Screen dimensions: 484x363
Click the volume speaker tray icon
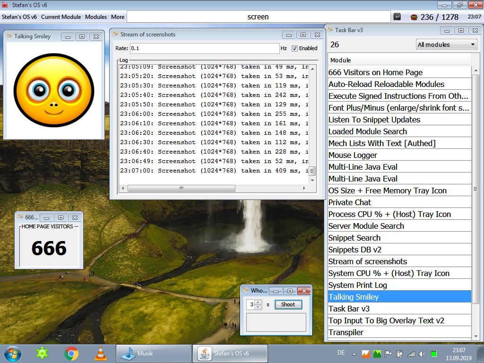[x=422, y=354]
